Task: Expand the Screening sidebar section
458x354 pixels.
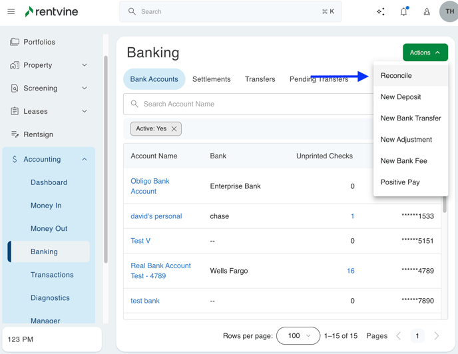Action: [84, 88]
